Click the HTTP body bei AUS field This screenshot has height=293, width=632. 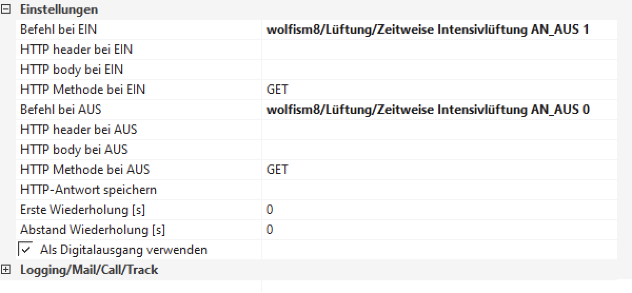click(x=438, y=150)
